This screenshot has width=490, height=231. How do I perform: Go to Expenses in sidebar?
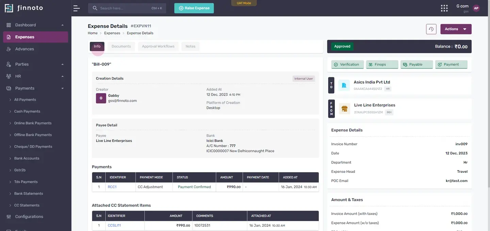tap(36, 37)
